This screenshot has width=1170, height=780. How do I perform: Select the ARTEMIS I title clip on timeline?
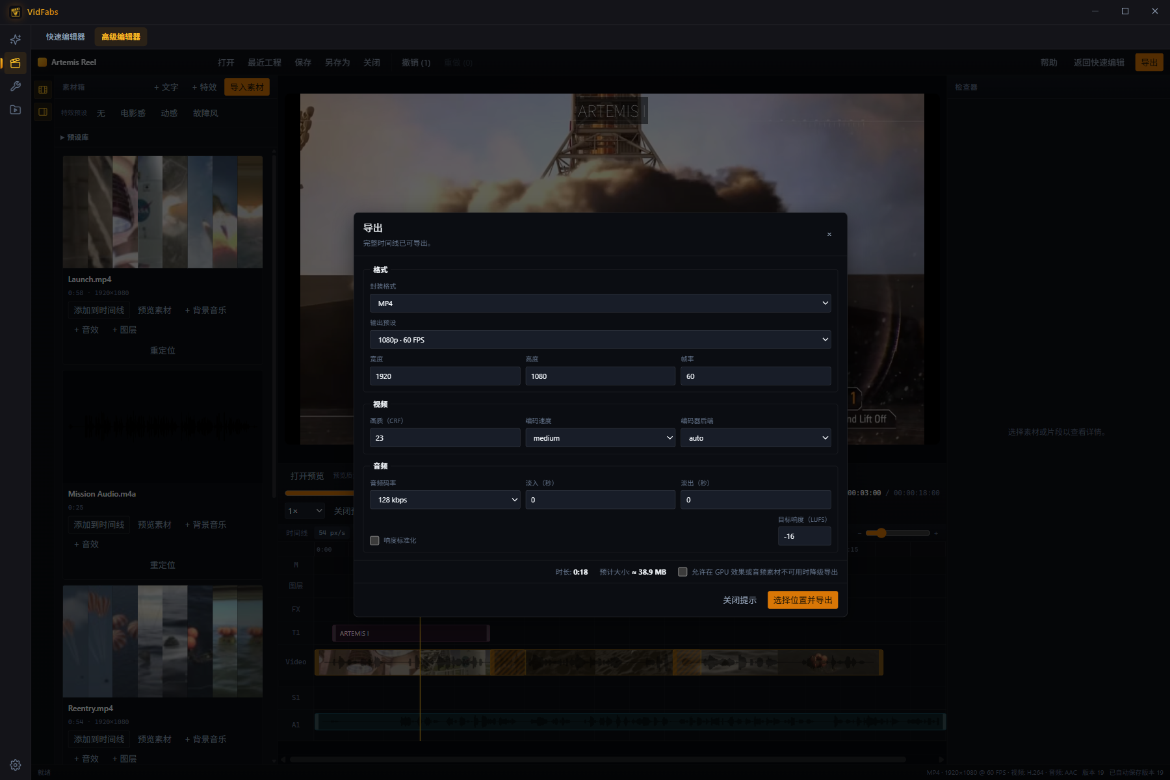tap(411, 633)
